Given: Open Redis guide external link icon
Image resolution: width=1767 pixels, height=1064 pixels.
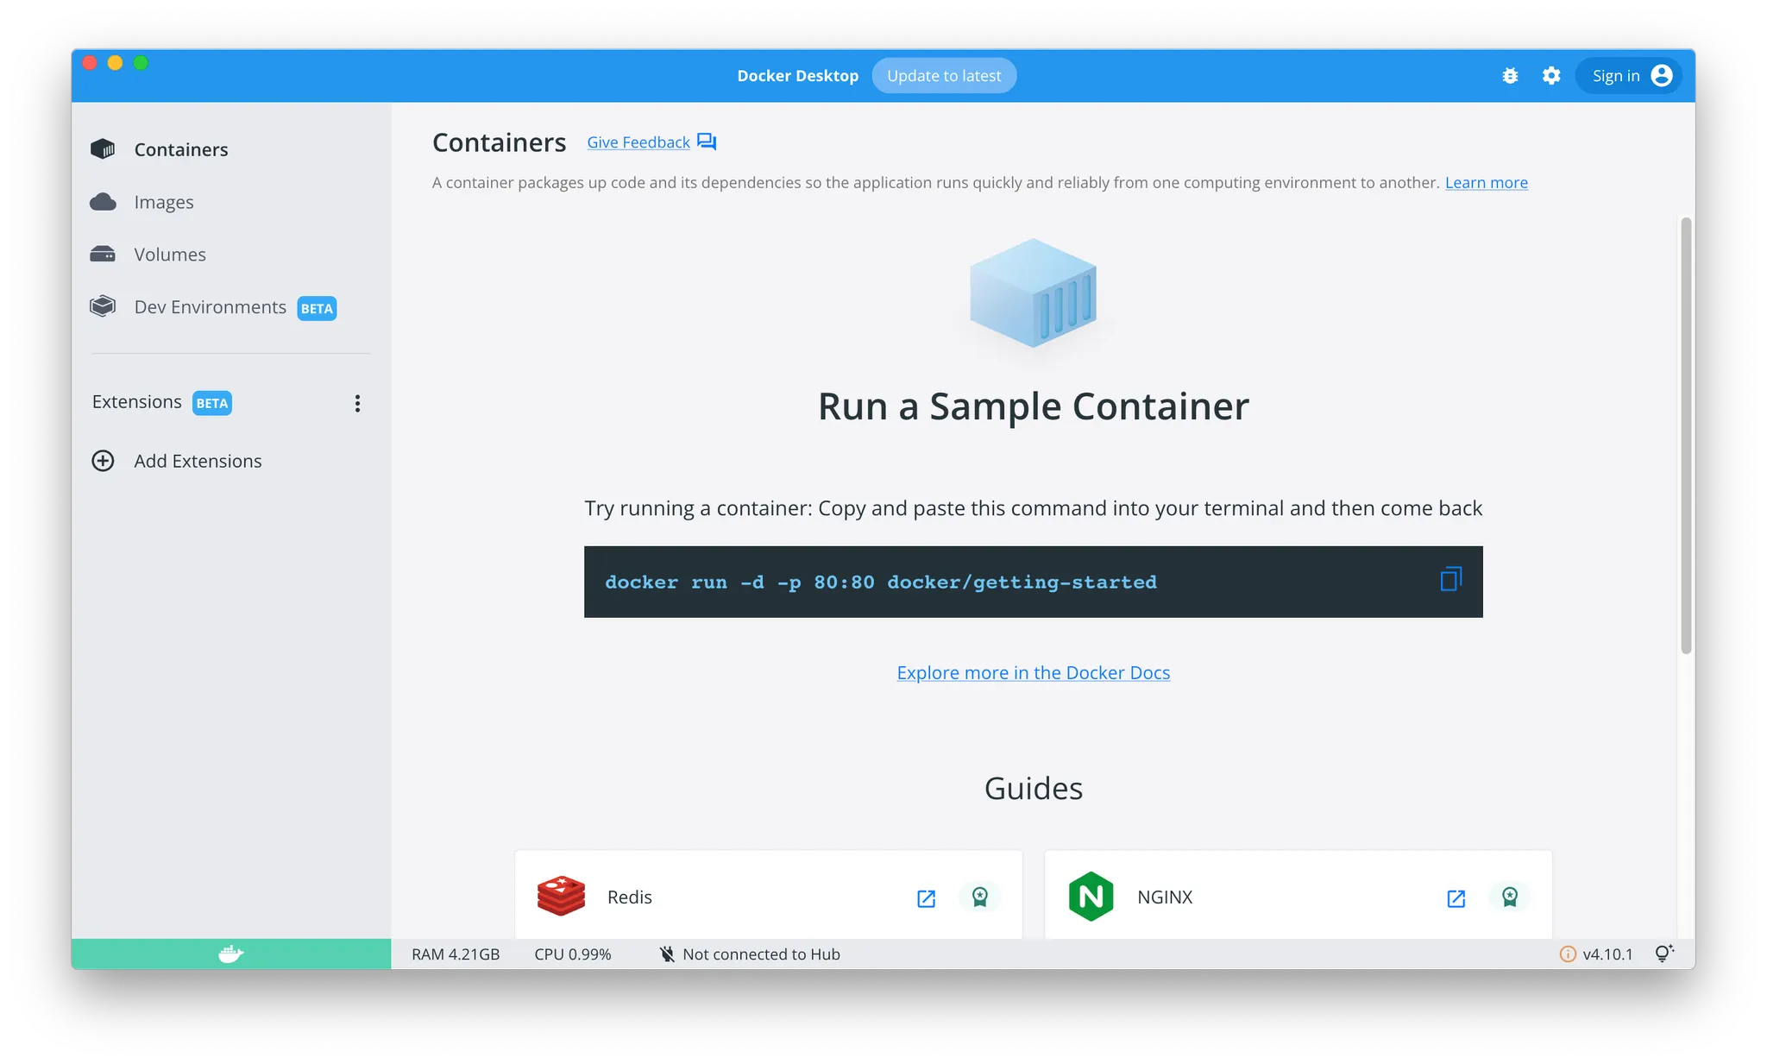Looking at the screenshot, I should click(x=926, y=898).
